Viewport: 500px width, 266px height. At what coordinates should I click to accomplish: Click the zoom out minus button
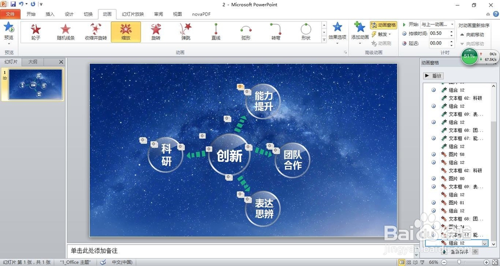pyautogui.click(x=443, y=262)
